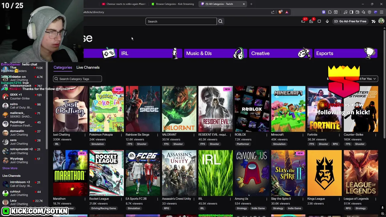Open the extensions puzzle piece icon
This screenshot has width=386, height=217.
click(330, 12)
